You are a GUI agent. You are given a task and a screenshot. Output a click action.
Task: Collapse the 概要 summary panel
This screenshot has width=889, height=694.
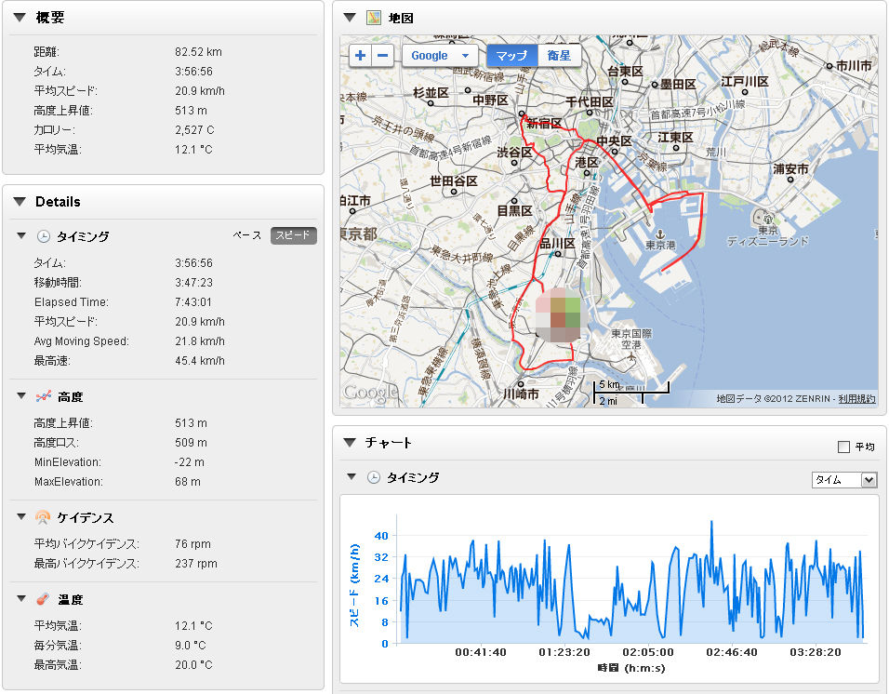pyautogui.click(x=20, y=18)
